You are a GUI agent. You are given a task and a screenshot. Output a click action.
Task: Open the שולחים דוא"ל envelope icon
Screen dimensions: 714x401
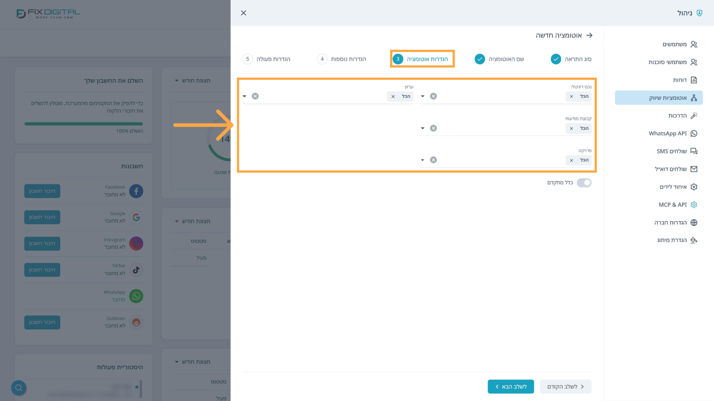694,169
